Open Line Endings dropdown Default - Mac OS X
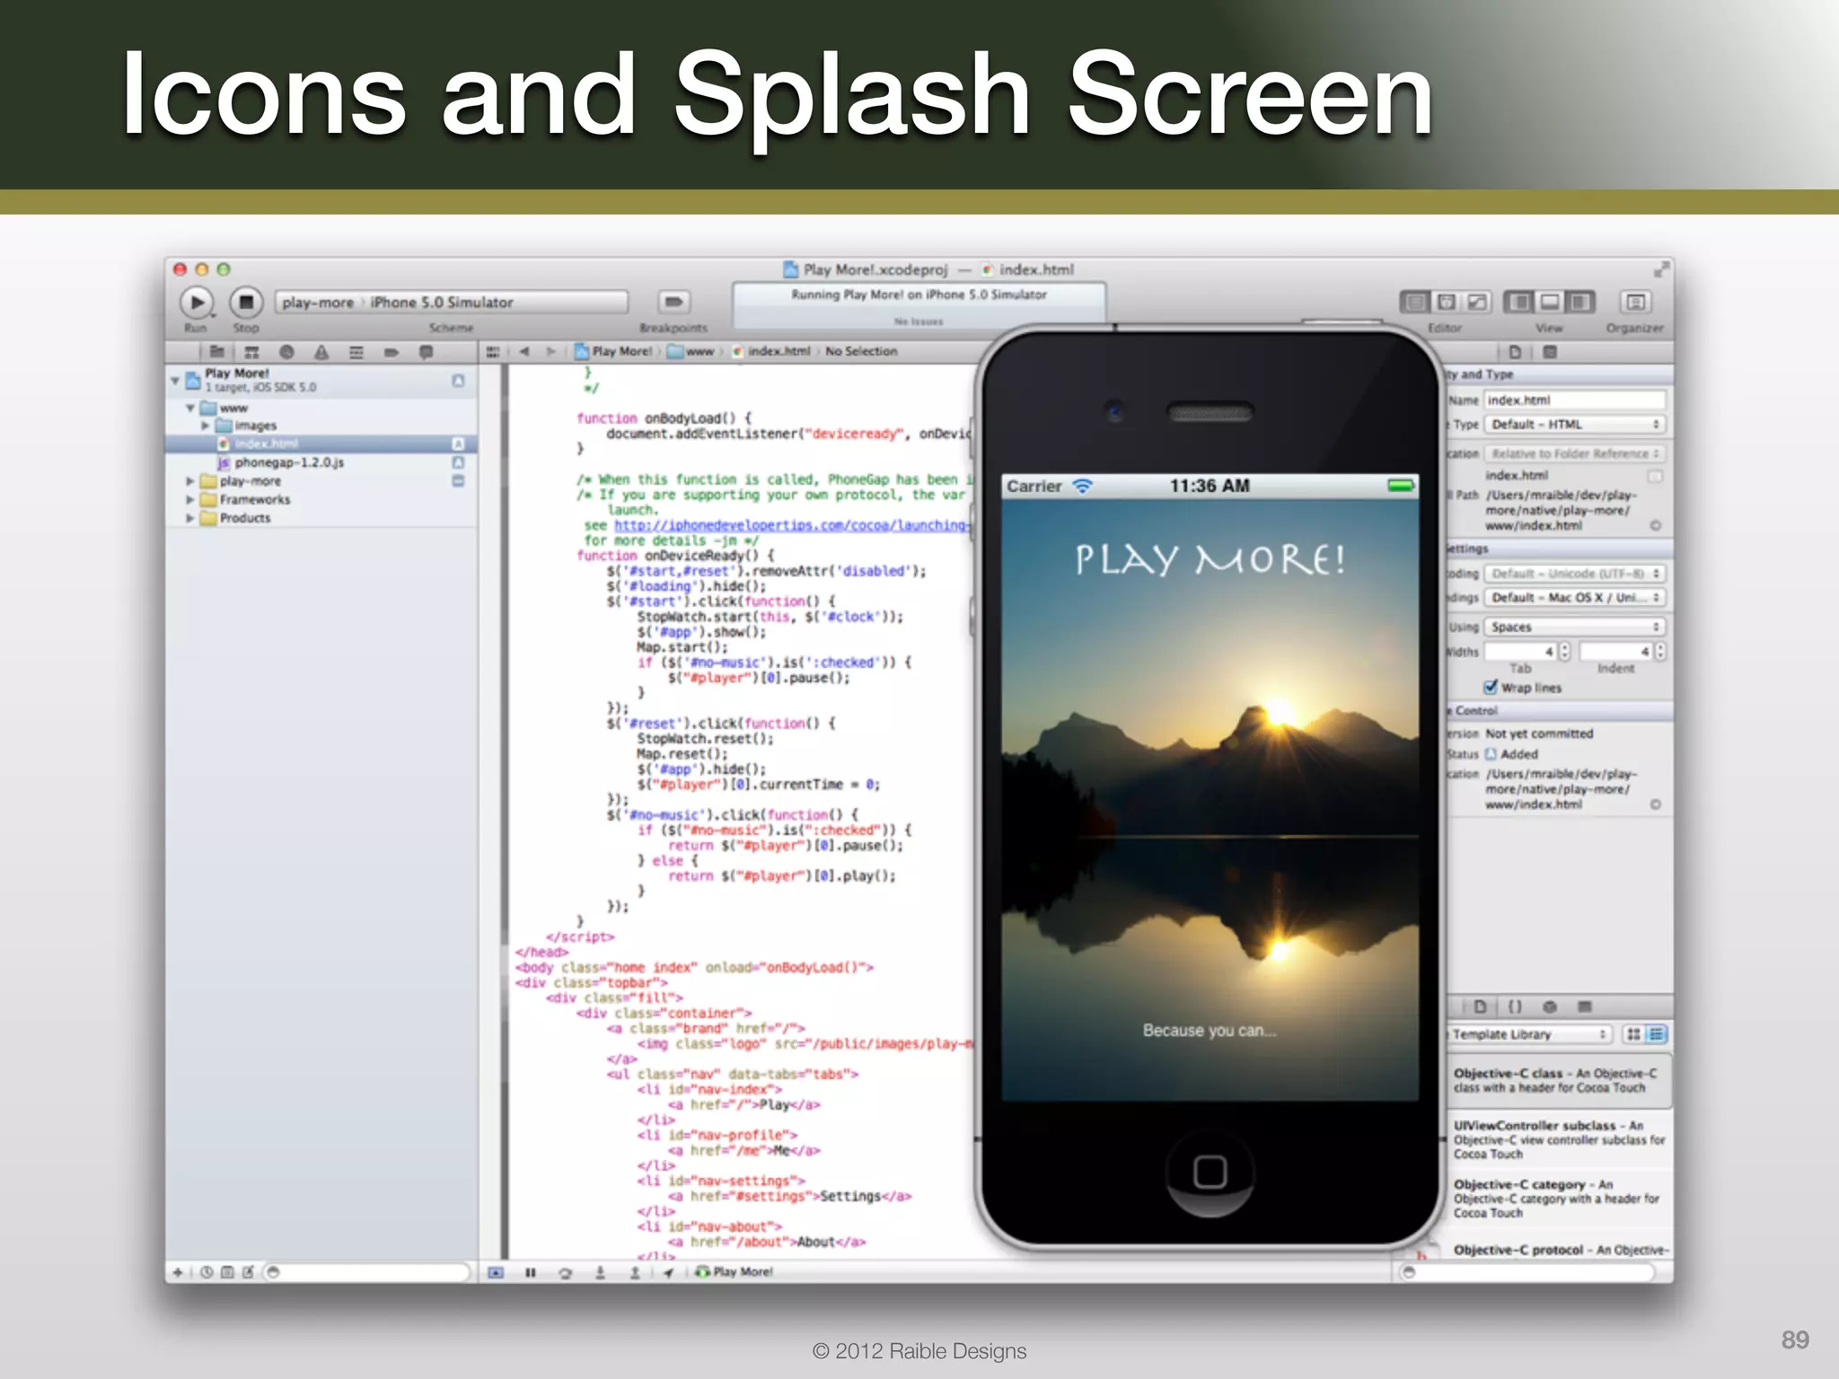The width and height of the screenshot is (1839, 1379). (1575, 598)
